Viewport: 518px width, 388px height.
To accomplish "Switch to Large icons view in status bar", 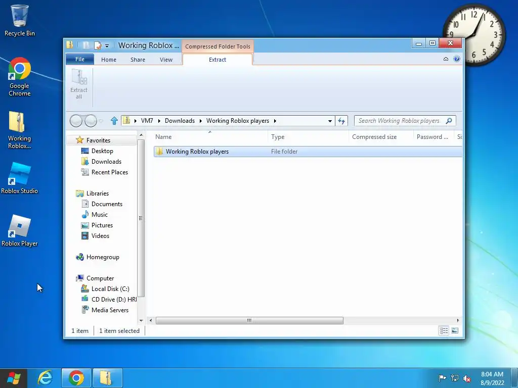I will click(455, 330).
